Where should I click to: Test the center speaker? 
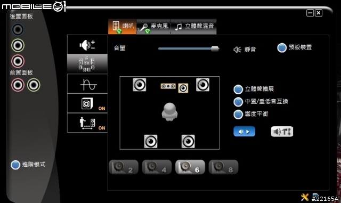168,86
